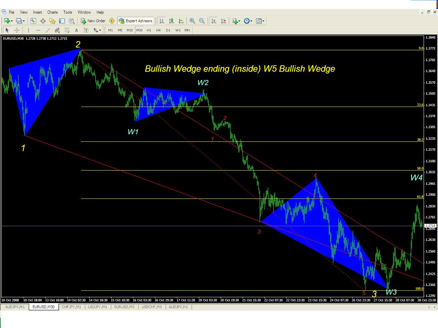Open the Window menu
438x328 pixels.
(84, 12)
